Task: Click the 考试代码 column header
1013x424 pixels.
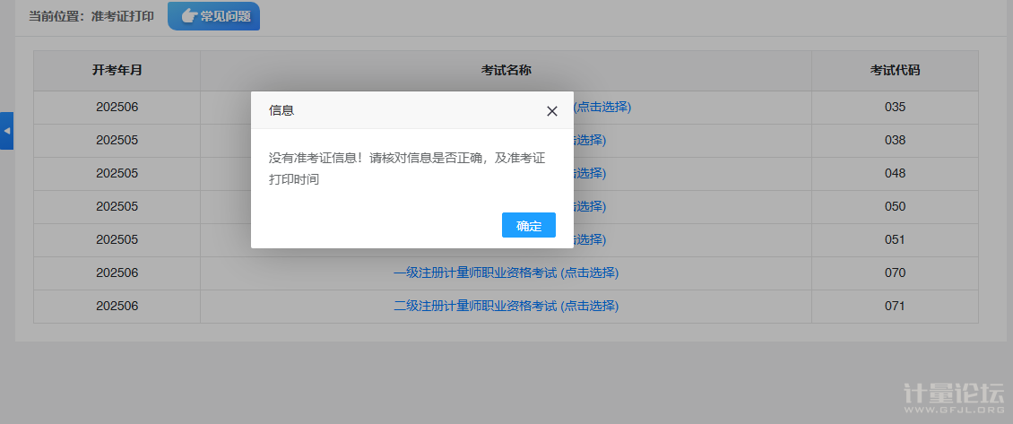Action: [x=895, y=71]
